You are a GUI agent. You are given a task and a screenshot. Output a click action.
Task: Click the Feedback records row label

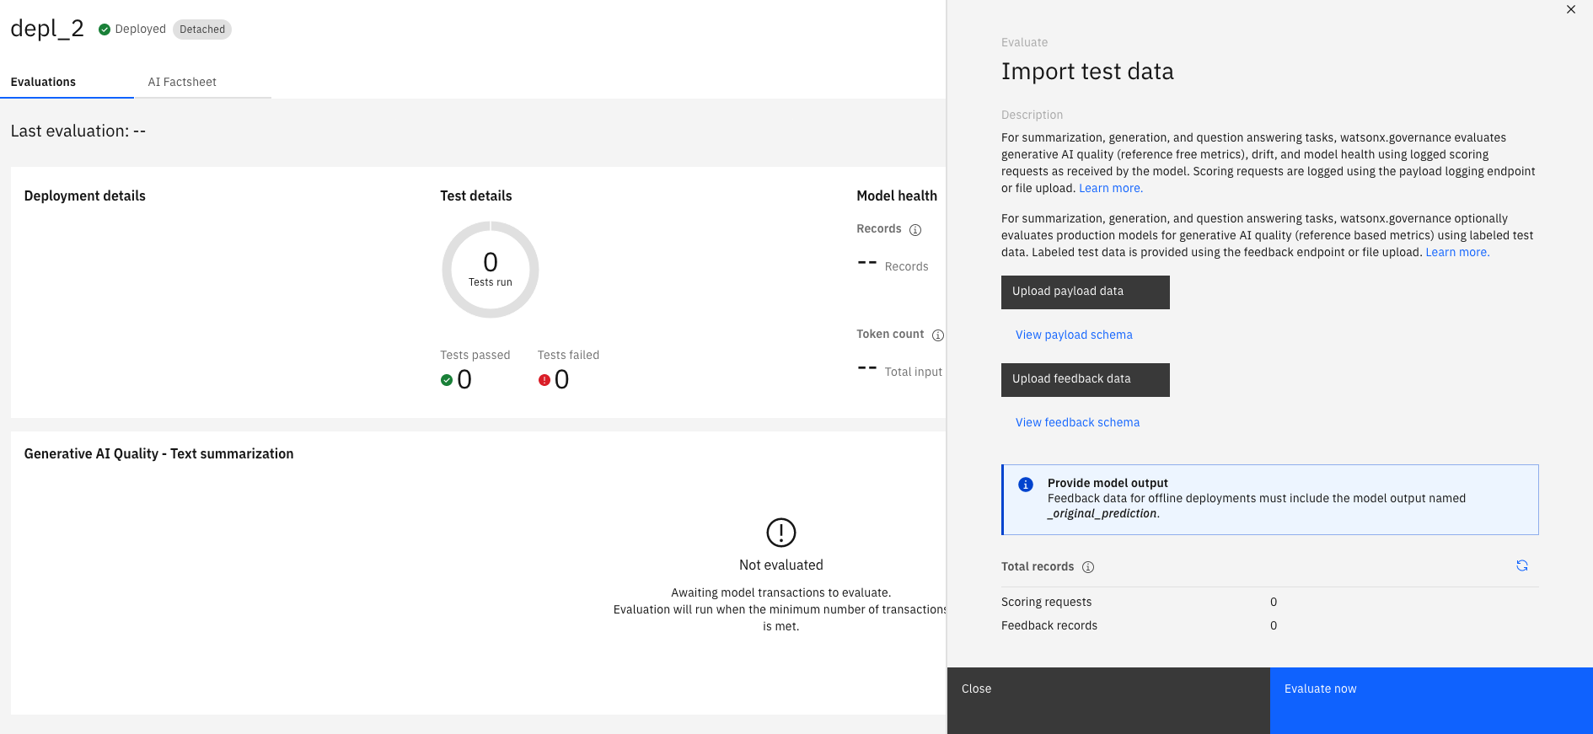[x=1049, y=625]
